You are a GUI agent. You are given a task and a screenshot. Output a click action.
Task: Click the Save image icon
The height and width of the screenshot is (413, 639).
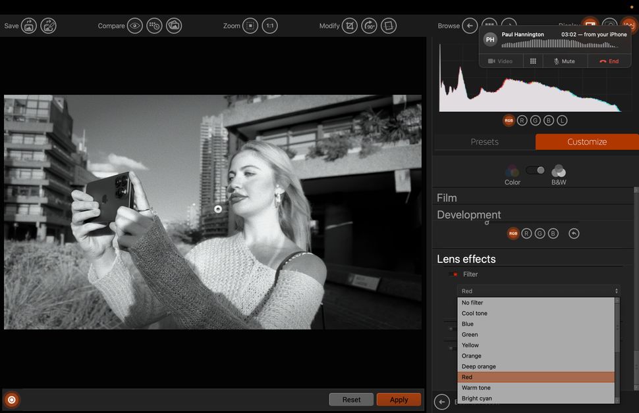click(x=28, y=26)
